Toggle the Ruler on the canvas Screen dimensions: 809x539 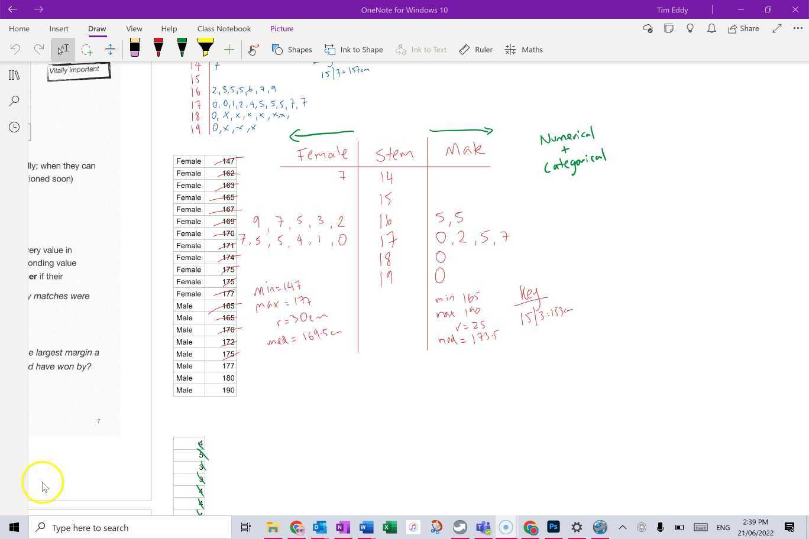coord(476,50)
